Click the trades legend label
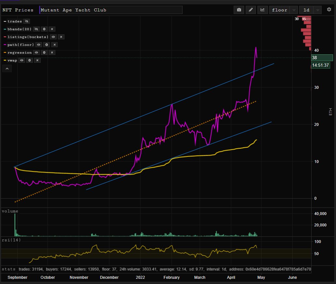This screenshot has height=284, width=336. pyautogui.click(x=15, y=21)
